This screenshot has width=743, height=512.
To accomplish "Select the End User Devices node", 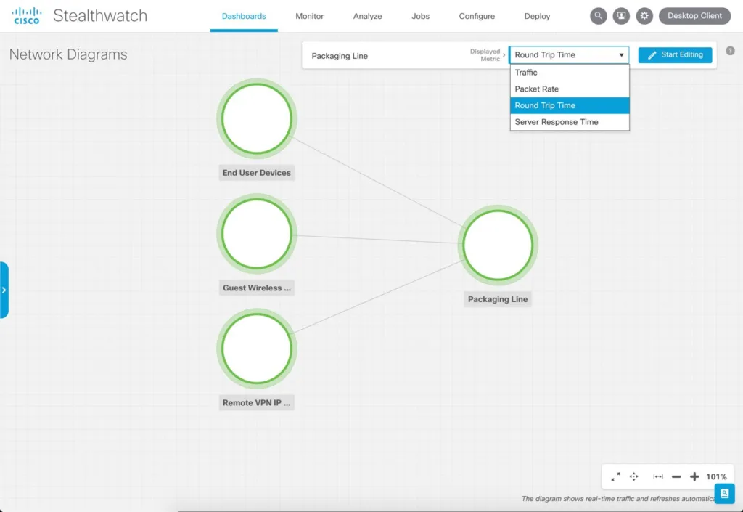I will (257, 118).
